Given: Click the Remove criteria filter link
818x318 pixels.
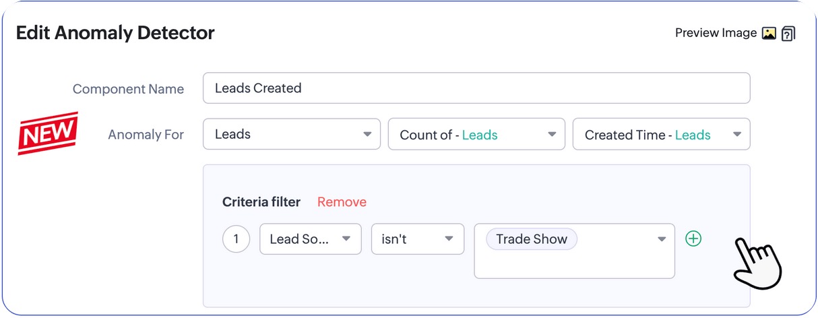Looking at the screenshot, I should pyautogui.click(x=342, y=201).
